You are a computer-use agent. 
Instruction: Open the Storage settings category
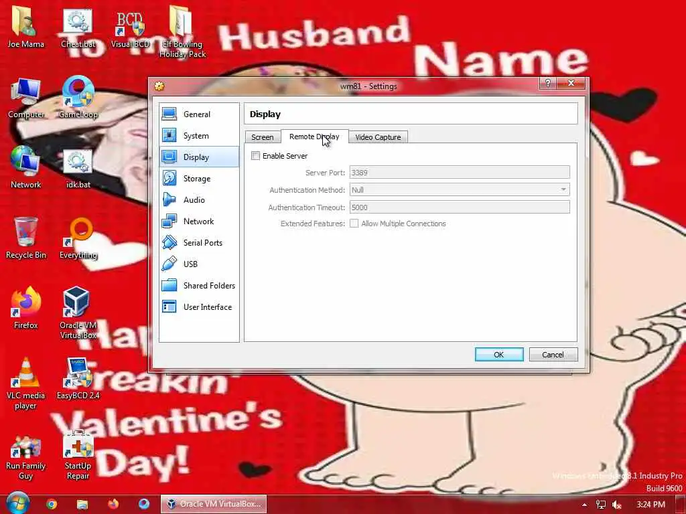199,178
